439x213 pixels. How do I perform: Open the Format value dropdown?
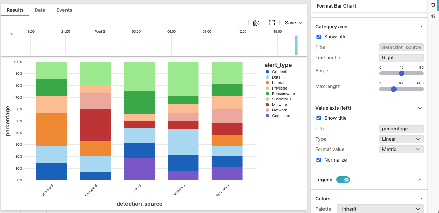pos(401,149)
